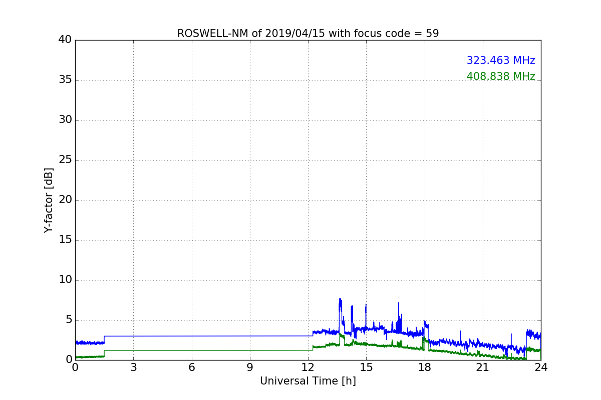This screenshot has width=601, height=400.
Task: Click the x-axis tick label 18
Action: (x=425, y=367)
